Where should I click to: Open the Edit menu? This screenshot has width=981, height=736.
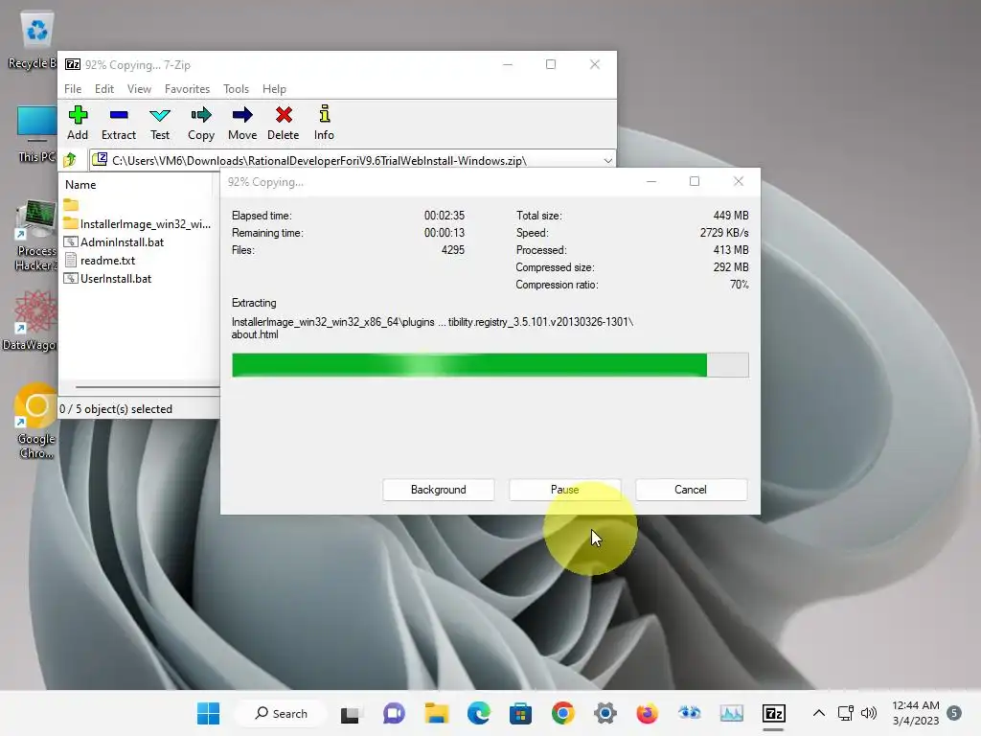click(103, 89)
